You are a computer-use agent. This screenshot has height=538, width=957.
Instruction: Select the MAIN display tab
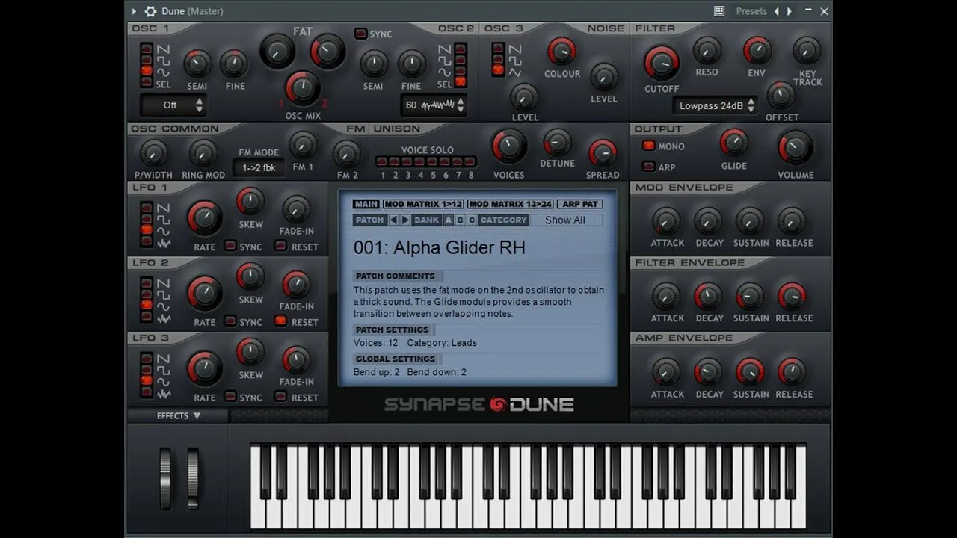(x=366, y=204)
